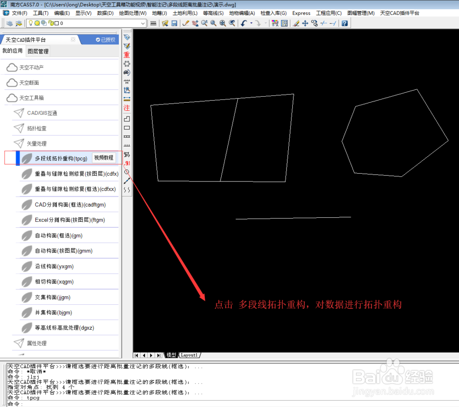Toggle layer freeze sun icon
Viewport: 459px width, 407px height.
[37, 23]
